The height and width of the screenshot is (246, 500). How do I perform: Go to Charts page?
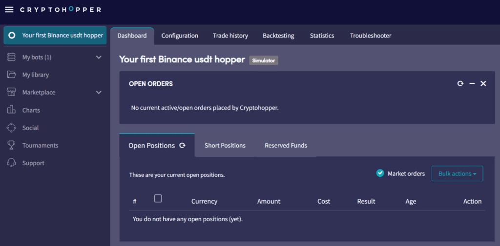click(31, 110)
